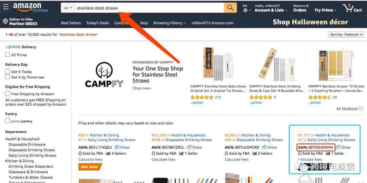
Task: Open the shopping cart icon
Action: point(353,8)
